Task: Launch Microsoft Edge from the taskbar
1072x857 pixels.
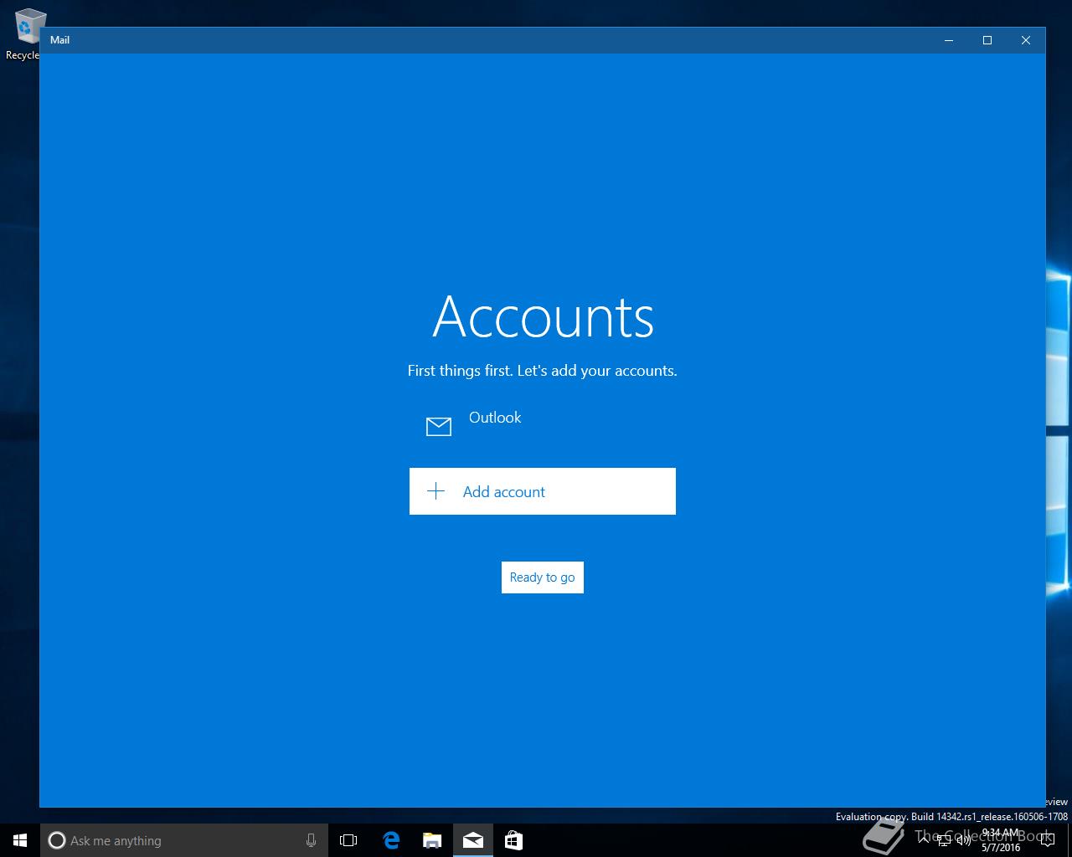Action: tap(390, 840)
